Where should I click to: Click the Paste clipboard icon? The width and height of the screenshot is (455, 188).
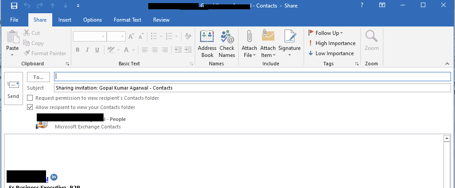tap(12, 37)
